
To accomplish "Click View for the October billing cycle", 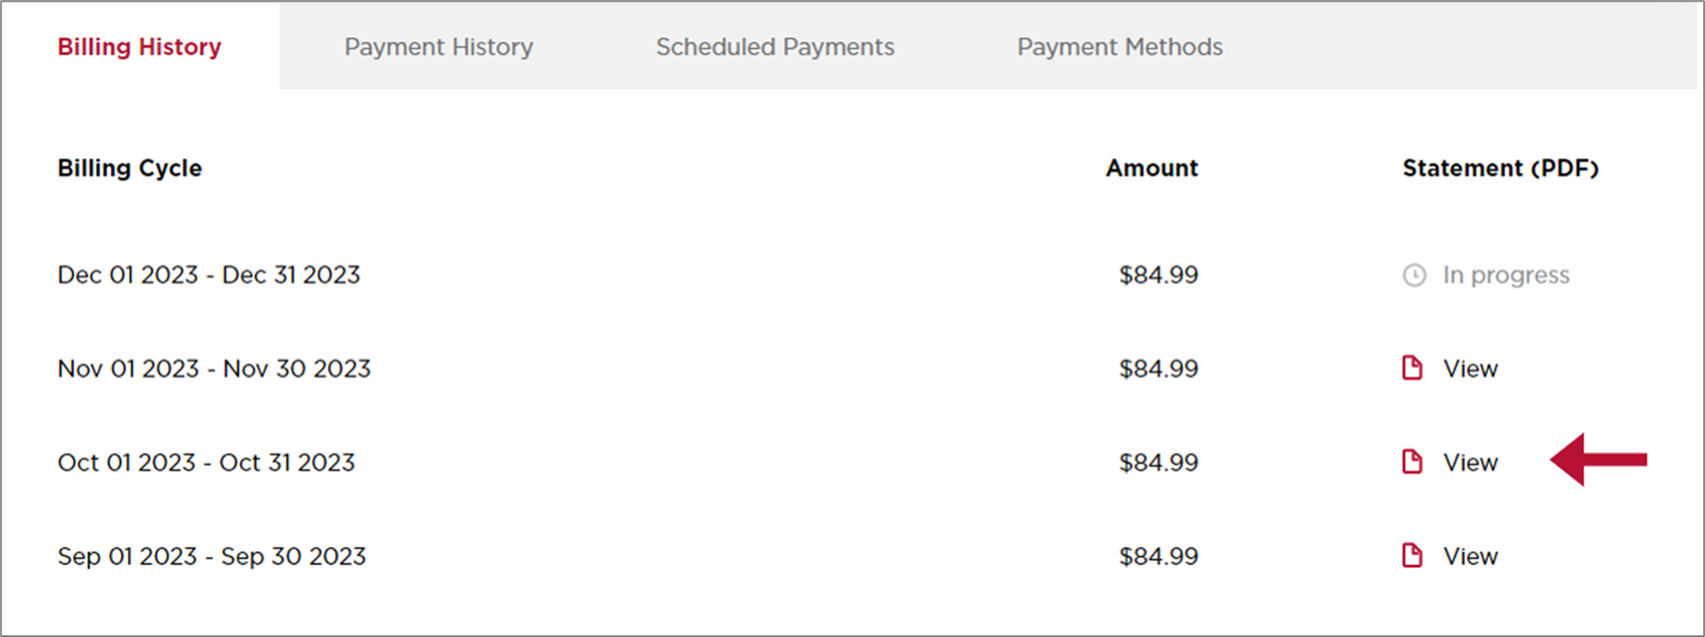I will click(x=1471, y=462).
